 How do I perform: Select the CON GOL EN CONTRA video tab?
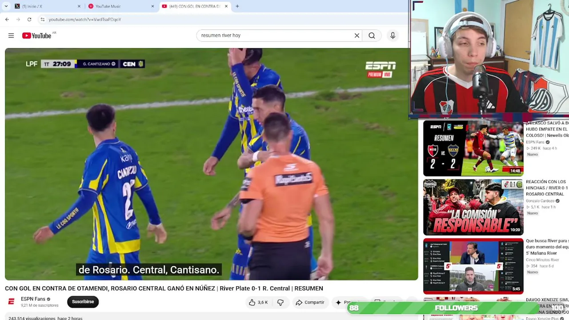point(195,6)
